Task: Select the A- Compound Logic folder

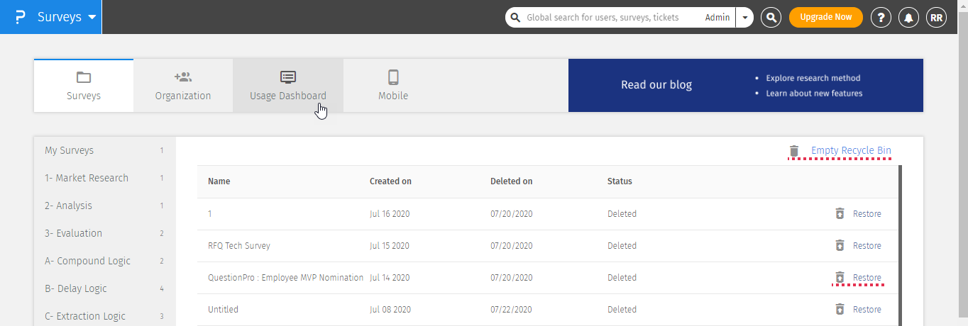Action: (x=87, y=261)
